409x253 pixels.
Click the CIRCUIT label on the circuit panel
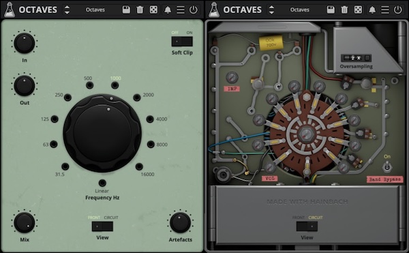tap(316, 218)
